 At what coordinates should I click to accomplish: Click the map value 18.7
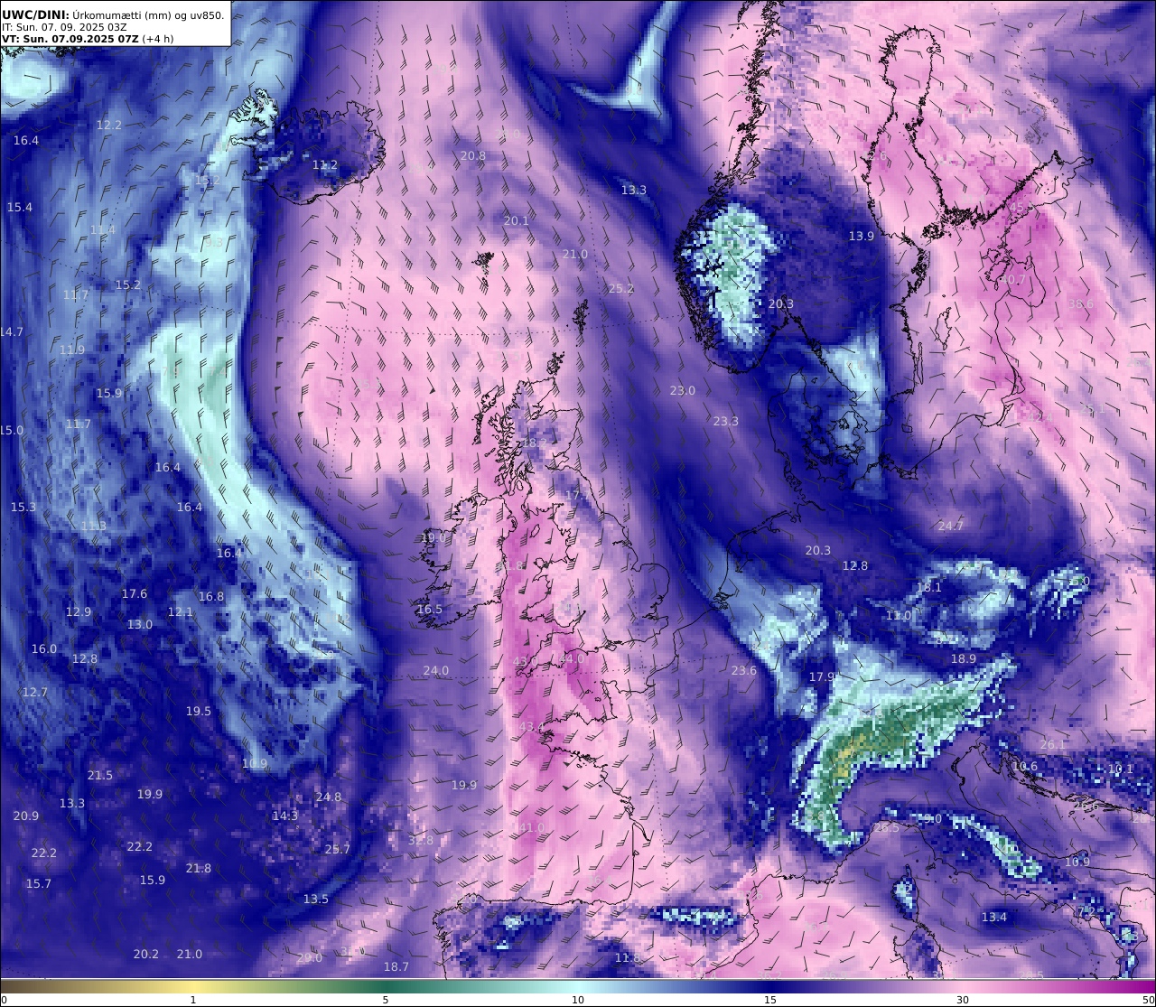[x=396, y=967]
